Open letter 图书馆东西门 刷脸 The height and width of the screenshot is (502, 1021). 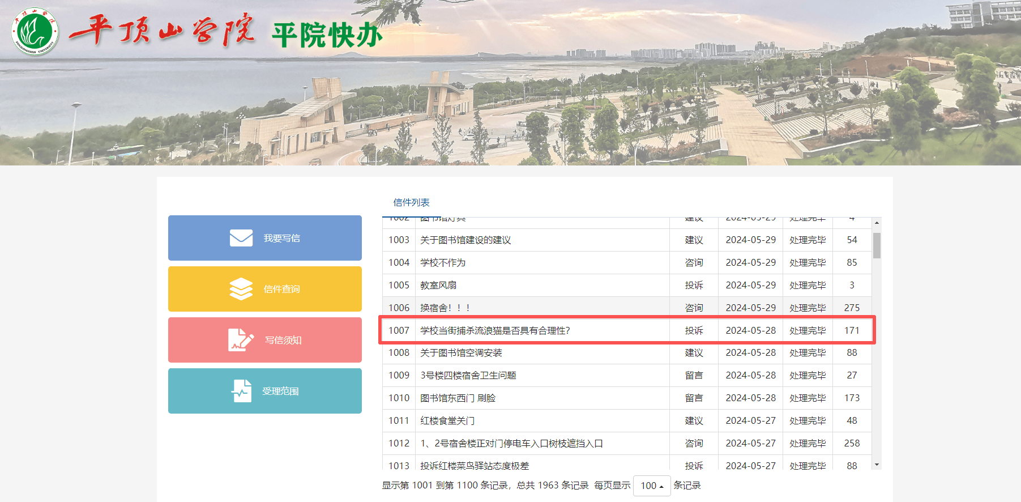pos(458,398)
